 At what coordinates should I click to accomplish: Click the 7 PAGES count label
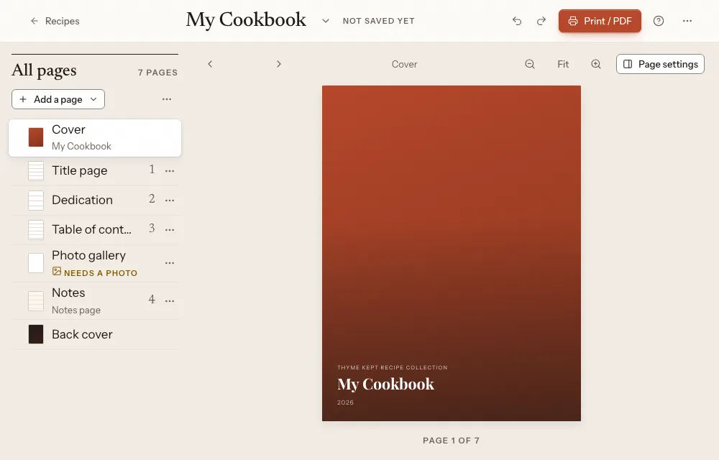(157, 73)
